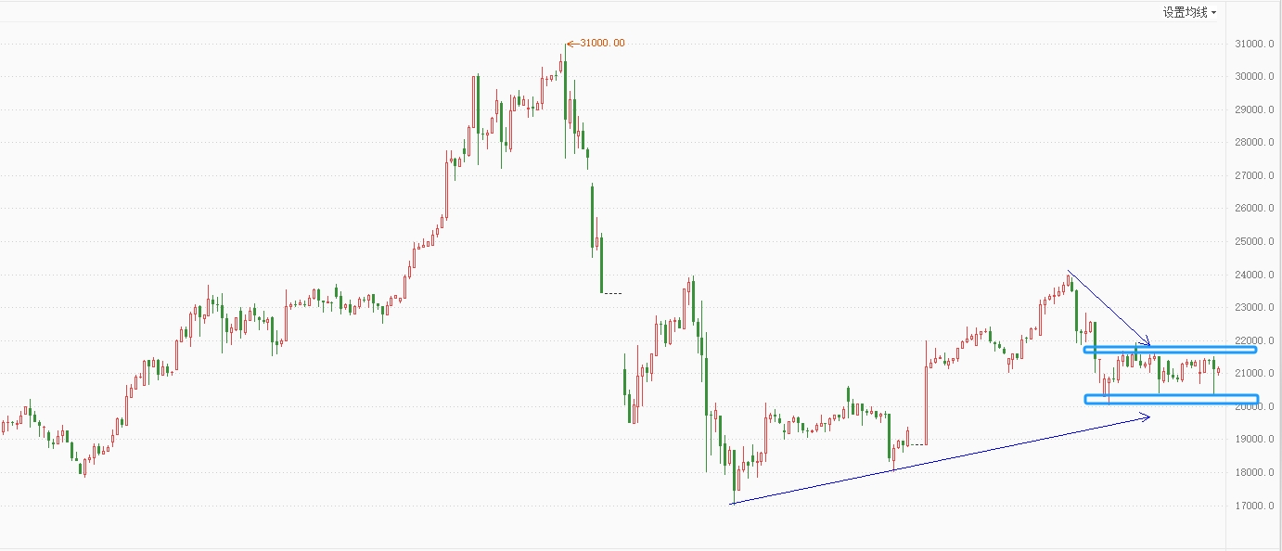Select the lower blue support rectangle
This screenshot has width=1282, height=551.
1171,399
